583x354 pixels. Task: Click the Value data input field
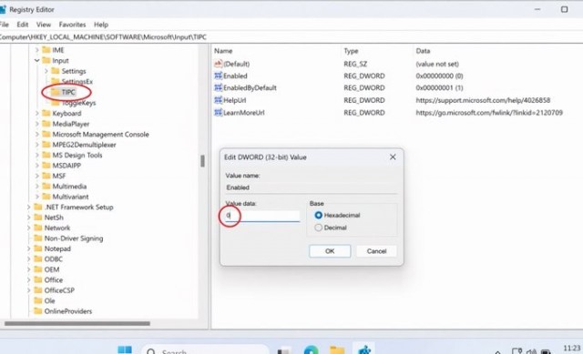point(262,216)
